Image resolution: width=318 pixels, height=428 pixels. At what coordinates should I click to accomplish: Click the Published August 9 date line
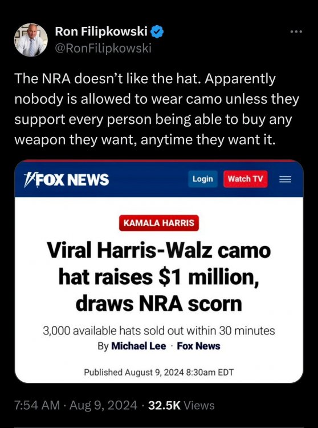point(159,372)
